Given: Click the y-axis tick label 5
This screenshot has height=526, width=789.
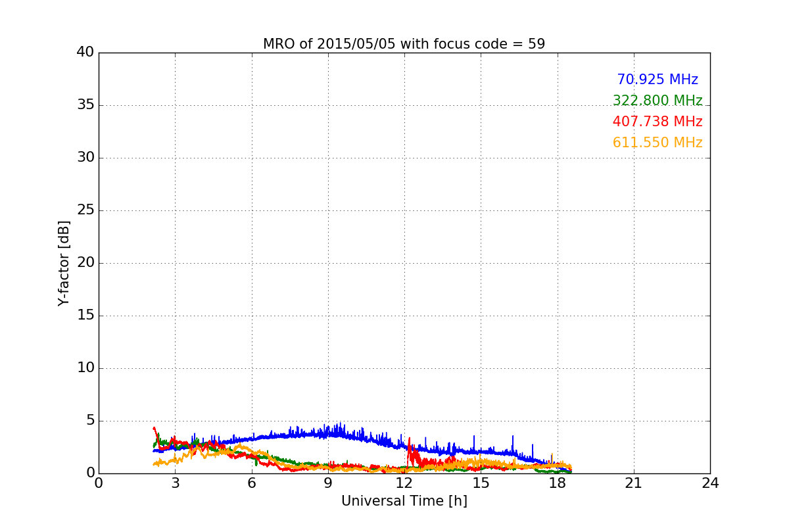Looking at the screenshot, I should [x=89, y=421].
